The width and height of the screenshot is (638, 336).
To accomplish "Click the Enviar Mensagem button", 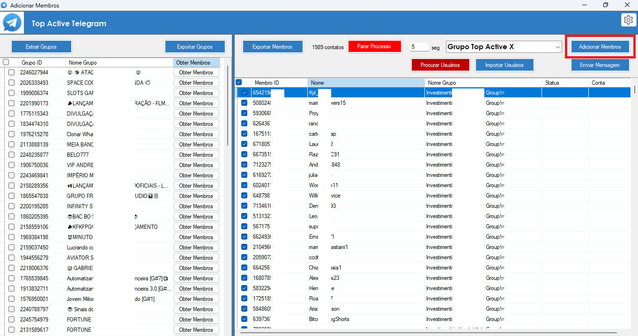I will point(600,65).
